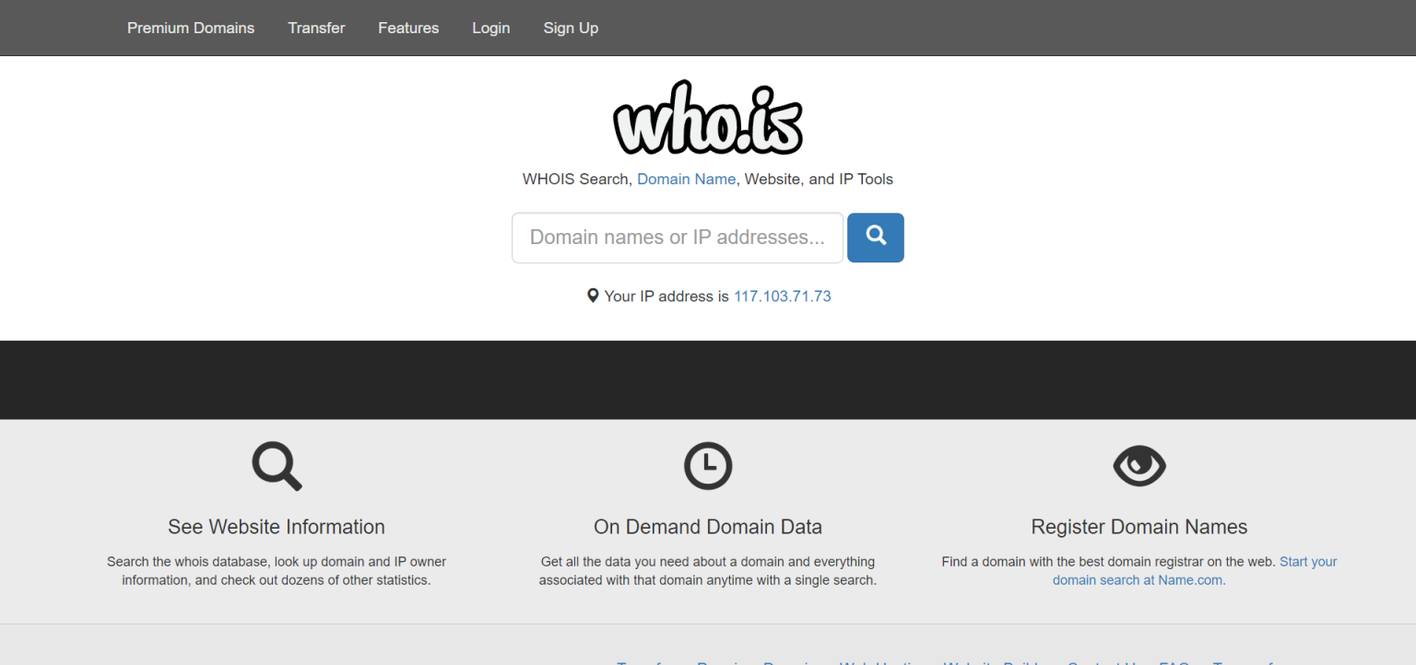Click the magnifier icon above See Website Information

[x=277, y=466]
